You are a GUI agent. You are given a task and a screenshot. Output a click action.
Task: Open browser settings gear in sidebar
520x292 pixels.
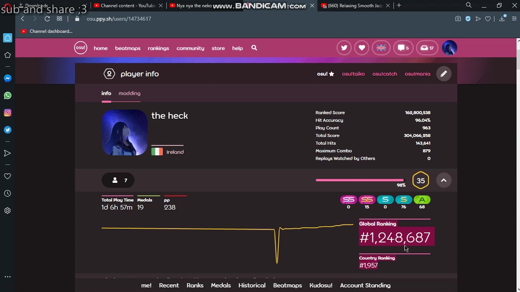tap(8, 210)
